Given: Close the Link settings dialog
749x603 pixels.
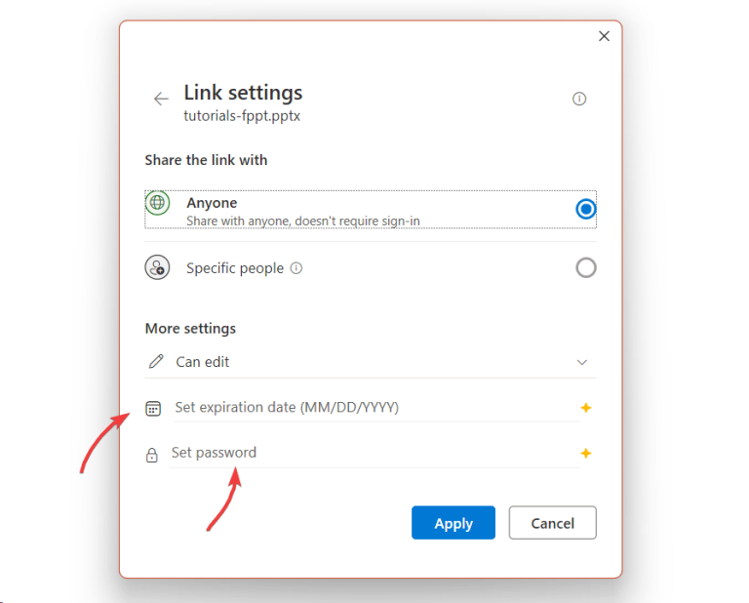Looking at the screenshot, I should pyautogui.click(x=604, y=36).
